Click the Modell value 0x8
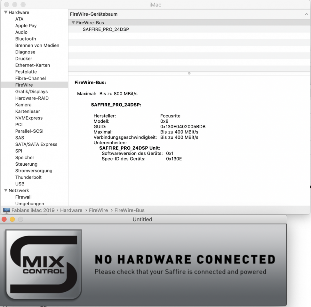Image resolution: width=311 pixels, height=307 pixels. 164,121
